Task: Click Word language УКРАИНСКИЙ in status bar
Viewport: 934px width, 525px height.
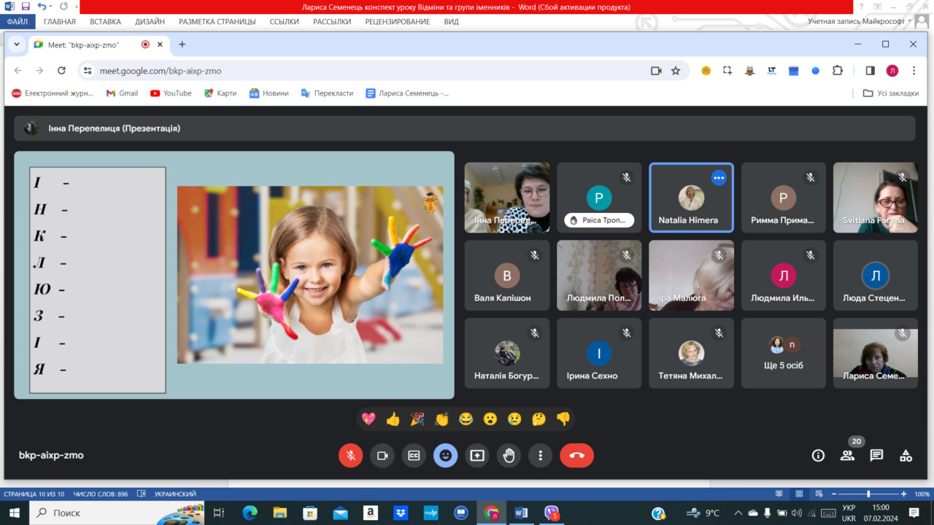Action: tap(175, 494)
